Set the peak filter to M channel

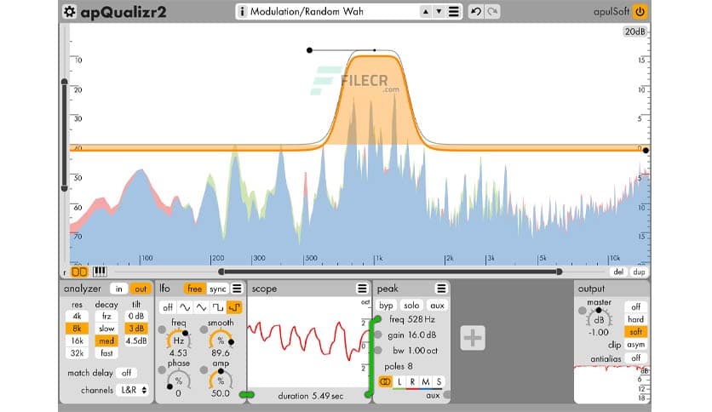pyautogui.click(x=426, y=381)
